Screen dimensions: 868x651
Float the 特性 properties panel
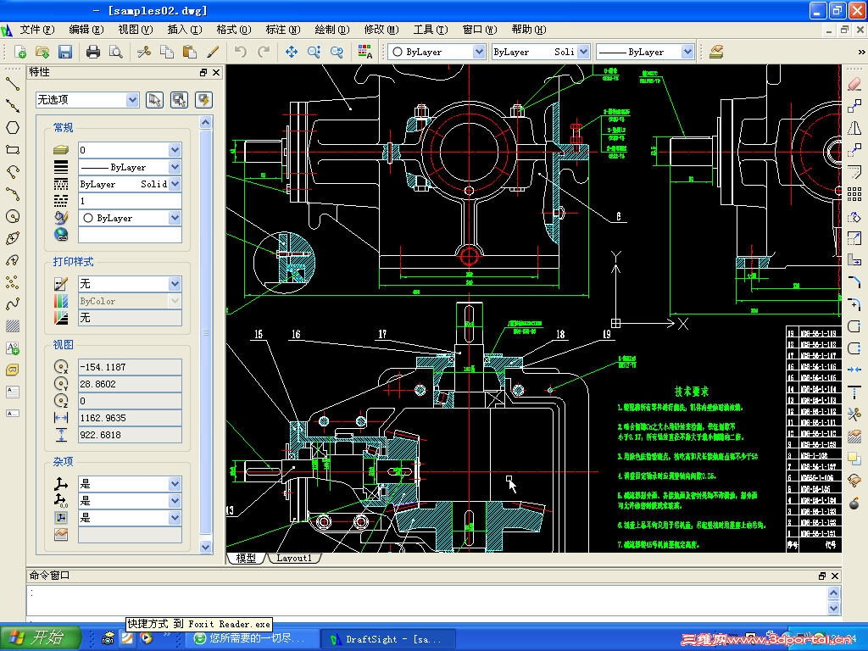click(x=203, y=73)
